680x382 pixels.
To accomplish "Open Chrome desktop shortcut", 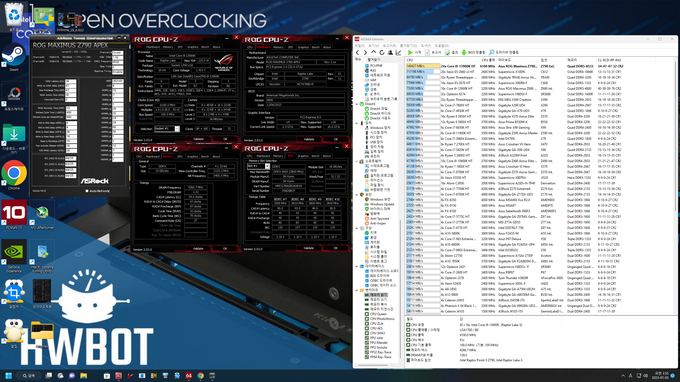I will tap(14, 175).
